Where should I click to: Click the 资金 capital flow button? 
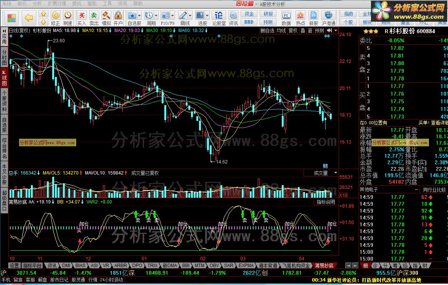click(x=249, y=14)
